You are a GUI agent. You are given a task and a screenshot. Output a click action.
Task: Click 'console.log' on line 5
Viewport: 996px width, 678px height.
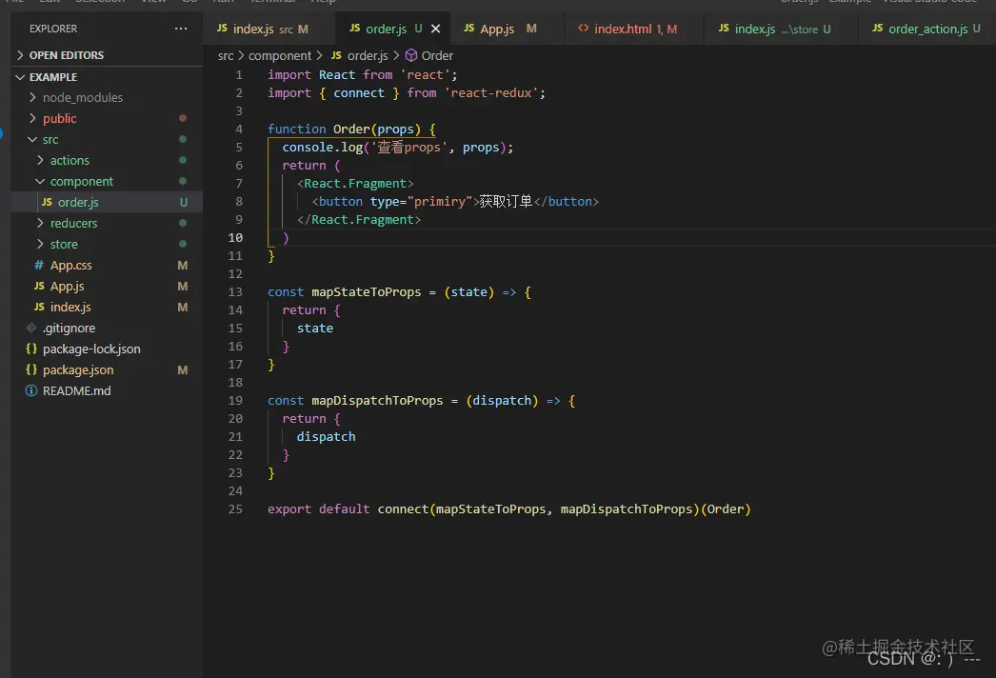(323, 148)
